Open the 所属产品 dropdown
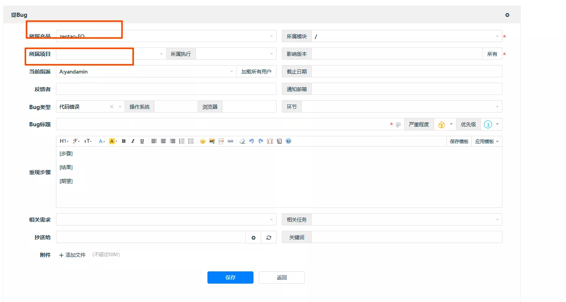Image resolution: width=566 pixels, height=302 pixels. pyautogui.click(x=166, y=36)
